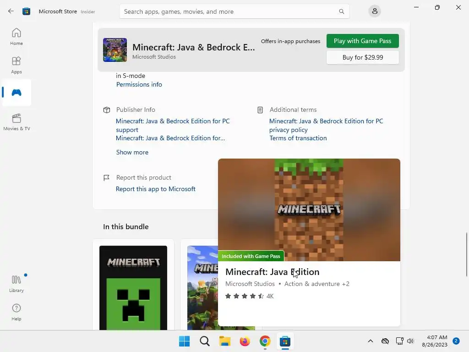
Task: Open Windows taskbar Search
Action: [x=205, y=341]
